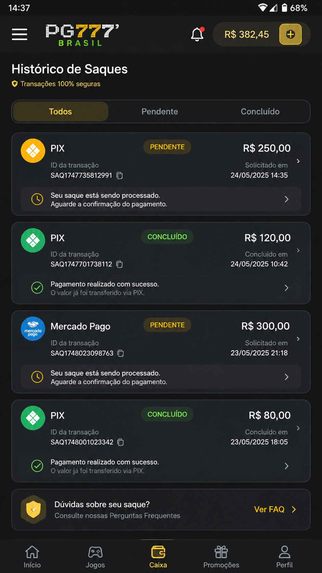Tap the Mercado Pago logo icon
The width and height of the screenshot is (322, 573).
pyautogui.click(x=33, y=329)
